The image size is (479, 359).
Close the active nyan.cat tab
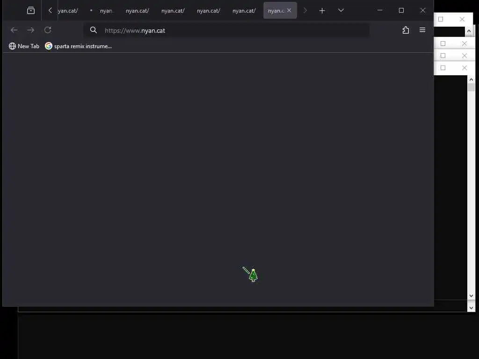pyautogui.click(x=289, y=10)
